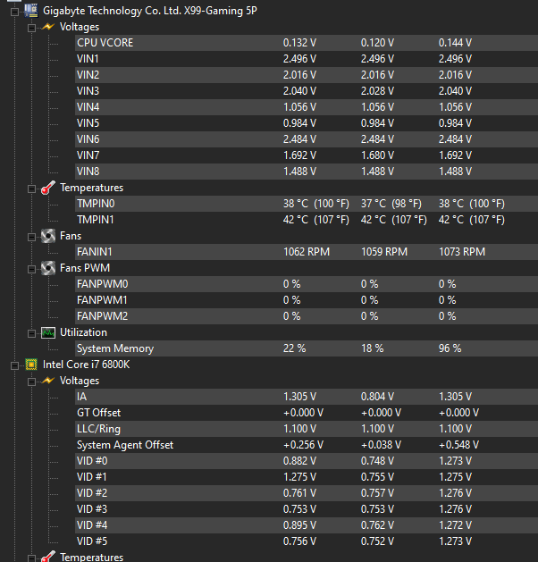
Task: Click the lightning icon beside Intel CPU Voltages
Action: point(48,381)
